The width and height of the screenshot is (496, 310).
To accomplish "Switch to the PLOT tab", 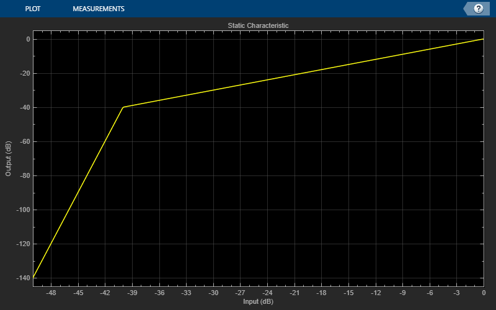I will [33, 9].
